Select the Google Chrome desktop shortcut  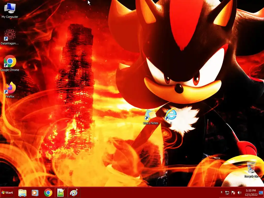click(x=10, y=63)
